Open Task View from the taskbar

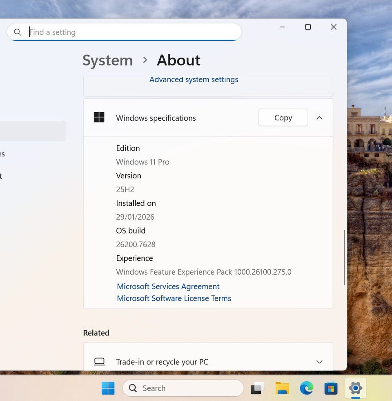pos(258,388)
